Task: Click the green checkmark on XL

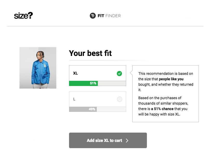Action: click(x=119, y=73)
